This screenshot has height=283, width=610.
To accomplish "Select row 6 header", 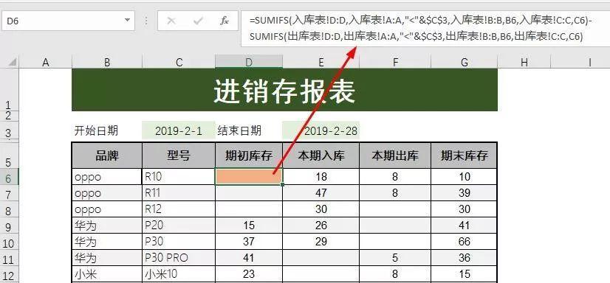I will click(10, 177).
